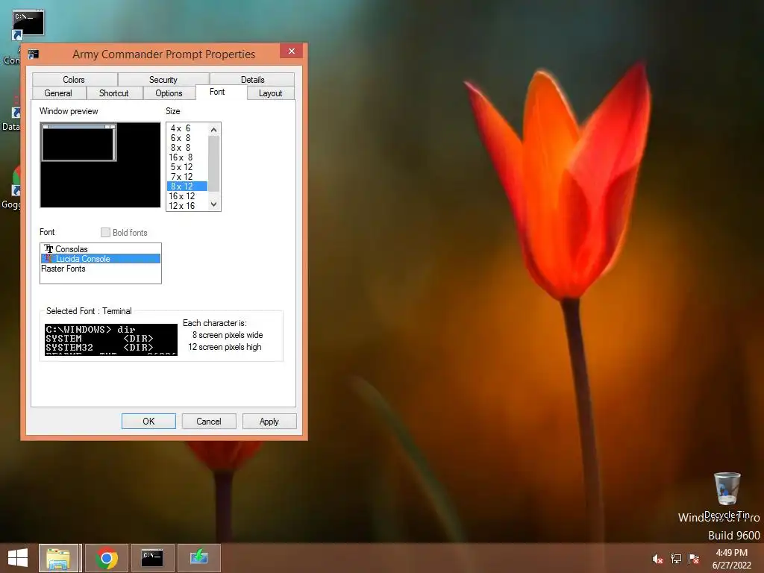
Task: Open File Explorer from the taskbar
Action: tap(58, 558)
